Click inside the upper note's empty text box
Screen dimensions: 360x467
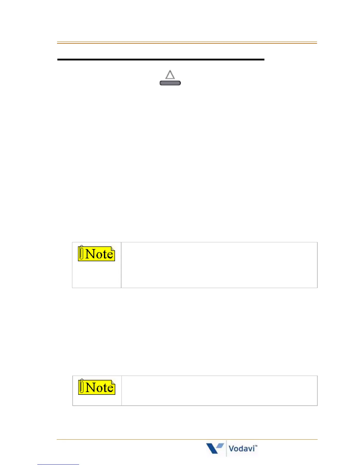click(x=219, y=265)
